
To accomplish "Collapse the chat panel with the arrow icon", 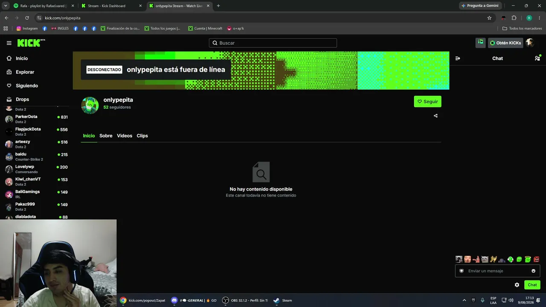I will coord(458,58).
